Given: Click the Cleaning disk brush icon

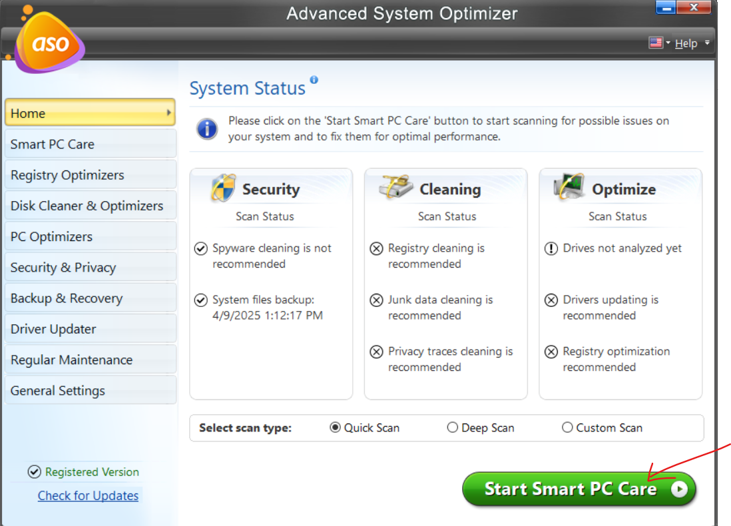Looking at the screenshot, I should point(396,187).
